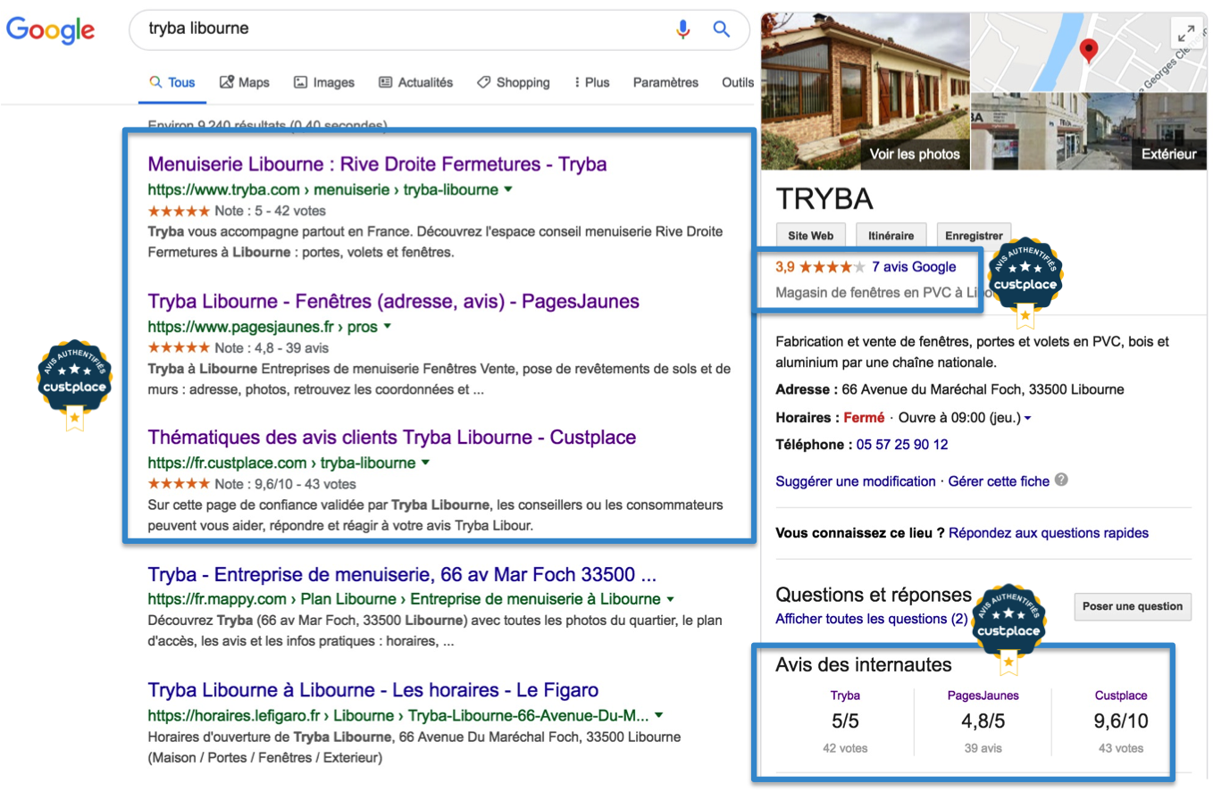Click the TRYBA business title
The height and width of the screenshot is (792, 1213).
(x=824, y=198)
